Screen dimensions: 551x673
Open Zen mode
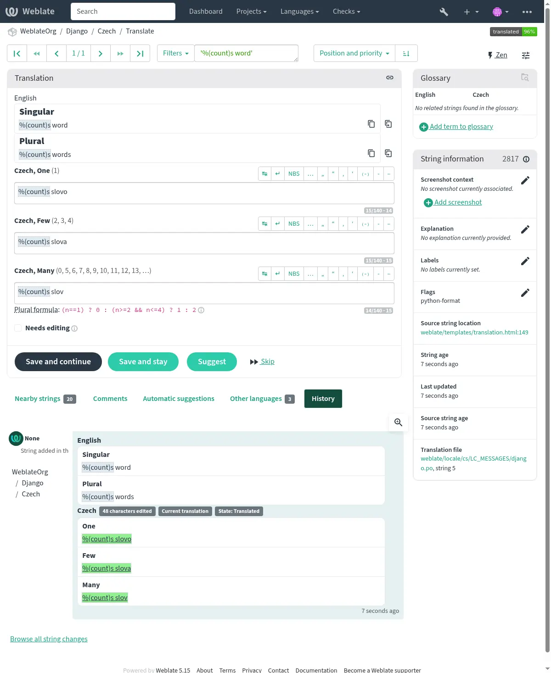tap(498, 55)
